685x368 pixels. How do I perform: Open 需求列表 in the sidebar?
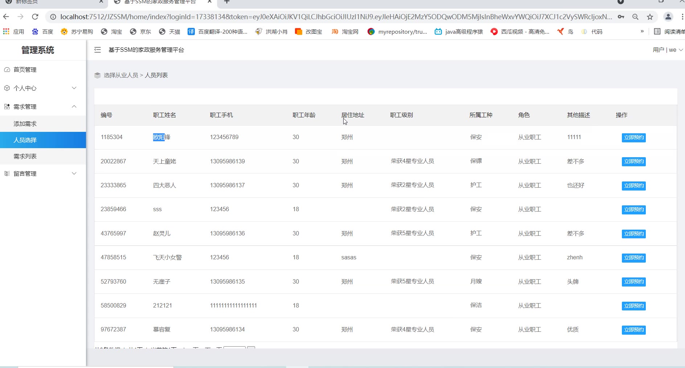tap(25, 156)
